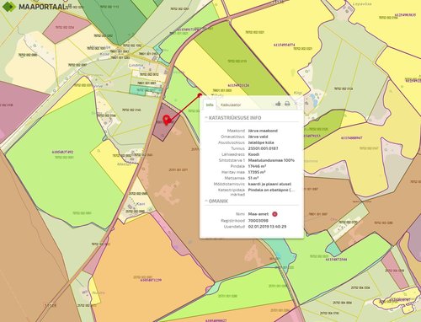This screenshot has height=322, width=421.
Task: Click the thumbs-up feedback icon in popup
Action: click(x=278, y=104)
